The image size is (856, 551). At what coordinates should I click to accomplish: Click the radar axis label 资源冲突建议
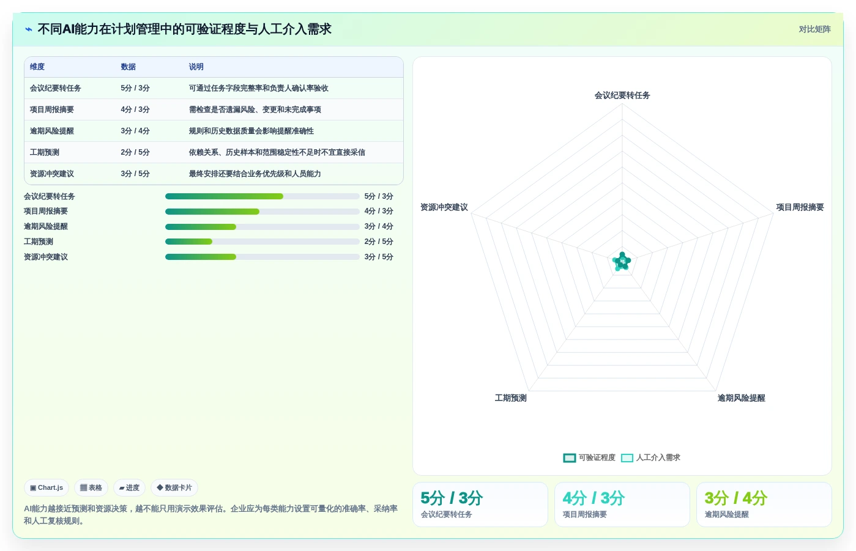click(x=444, y=207)
